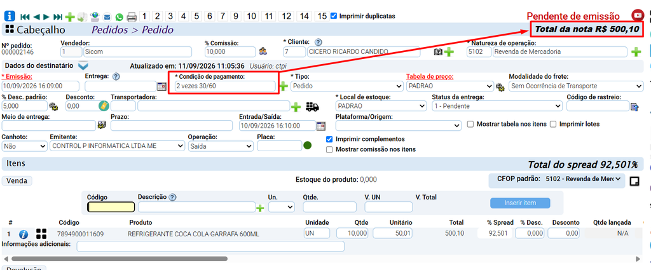651x270 pixels.
Task: Add new client with green plus
Action: pos(448,52)
